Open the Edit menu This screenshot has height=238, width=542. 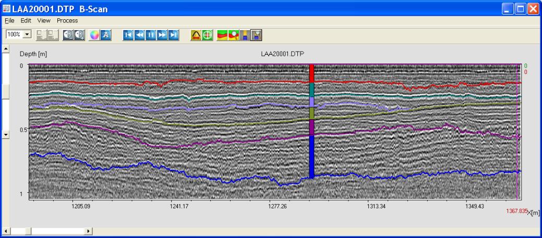click(26, 21)
